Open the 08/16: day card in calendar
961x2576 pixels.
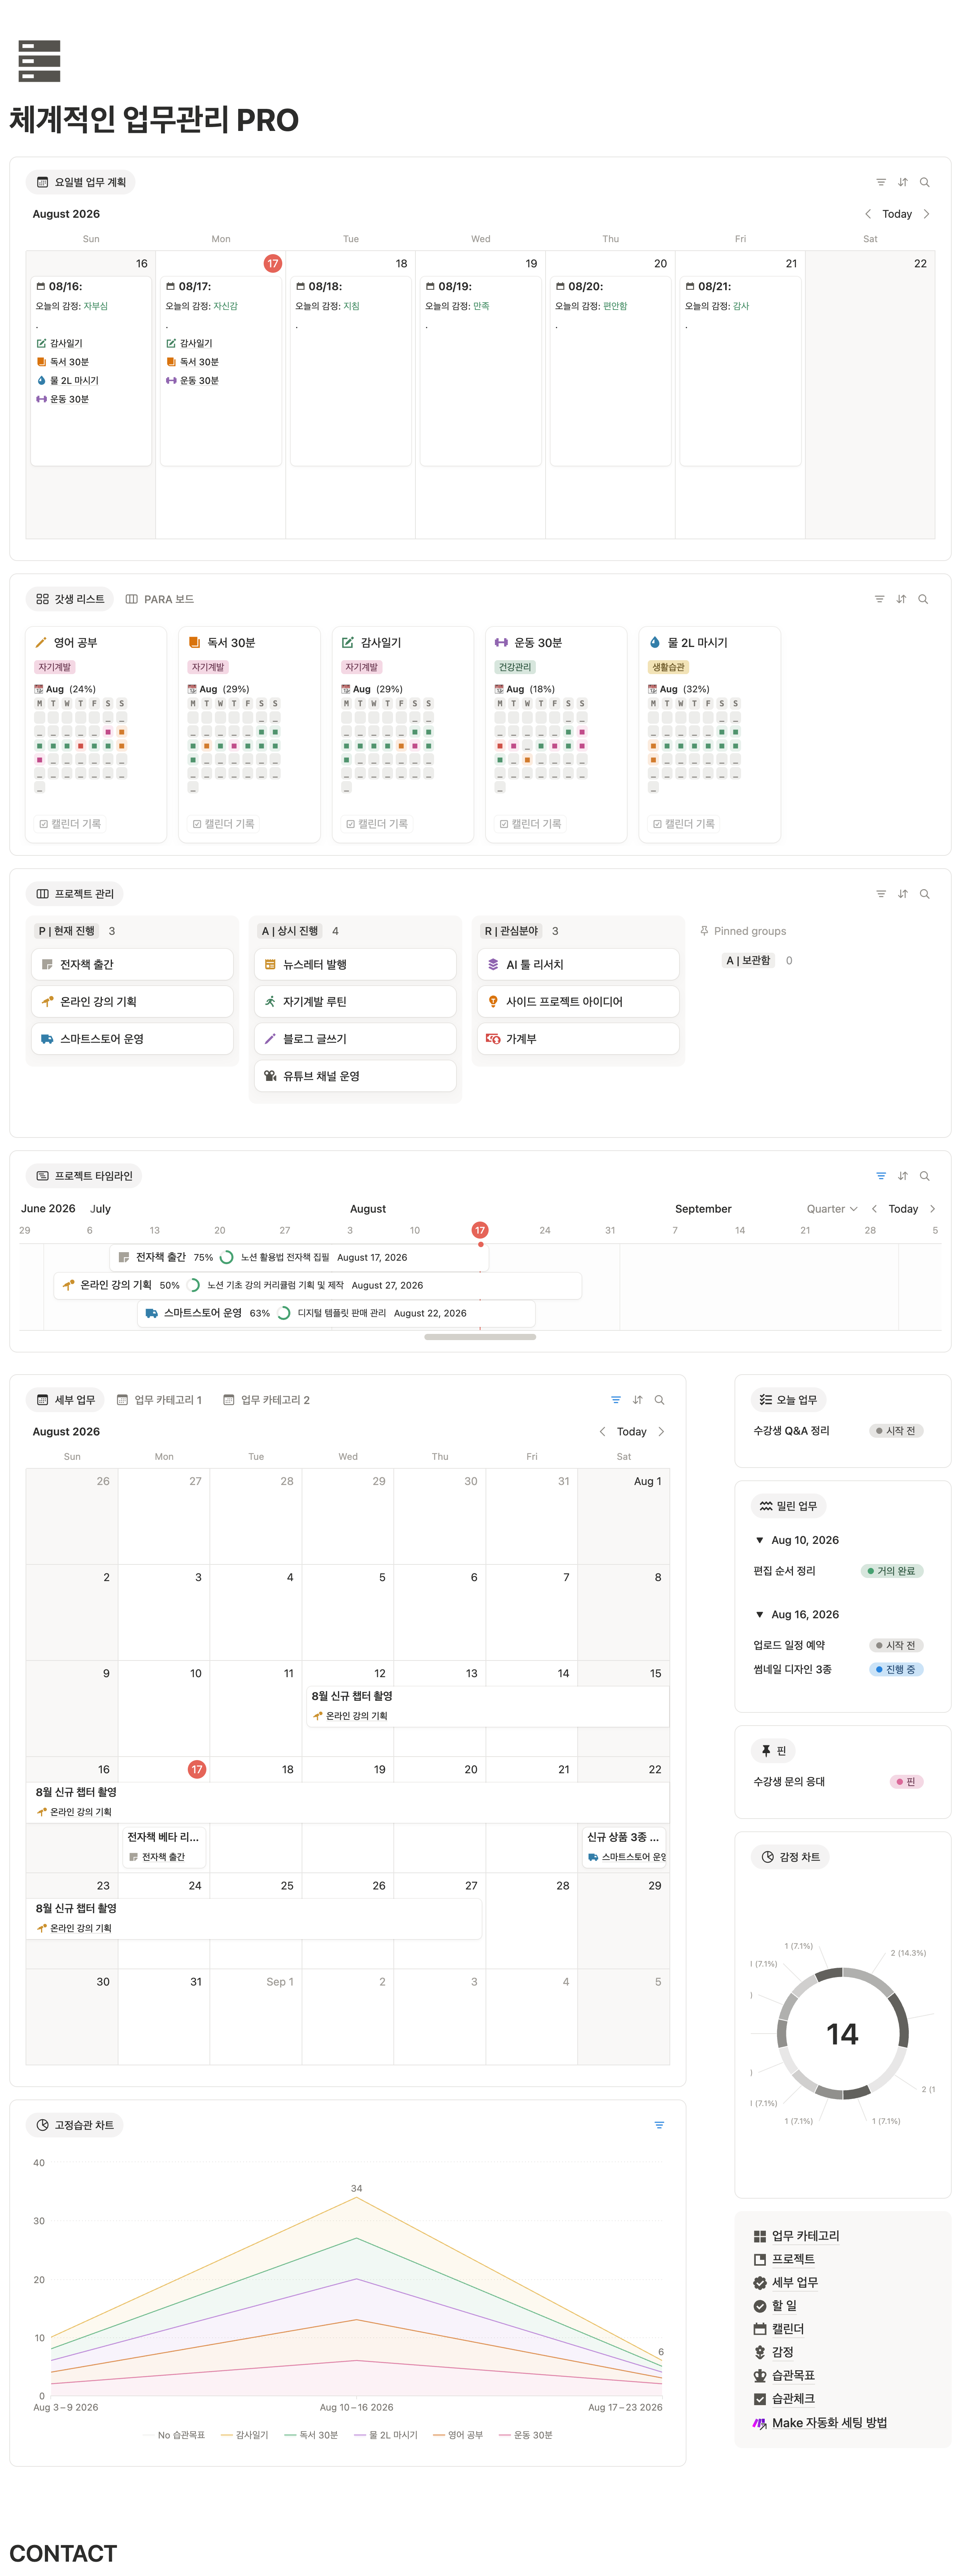pyautogui.click(x=91, y=371)
